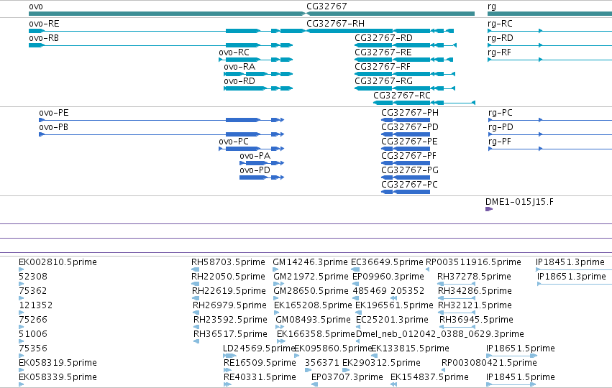This screenshot has height=388, width=612.
Task: Select RH37278.5prime EST label
Action: click(x=474, y=277)
